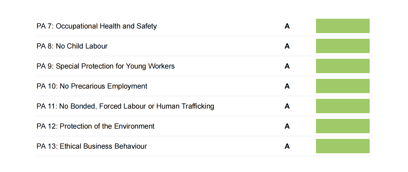Image resolution: width=408 pixels, height=172 pixels.
Task: Click the A grade in the PA 9 row
Action: click(x=287, y=66)
